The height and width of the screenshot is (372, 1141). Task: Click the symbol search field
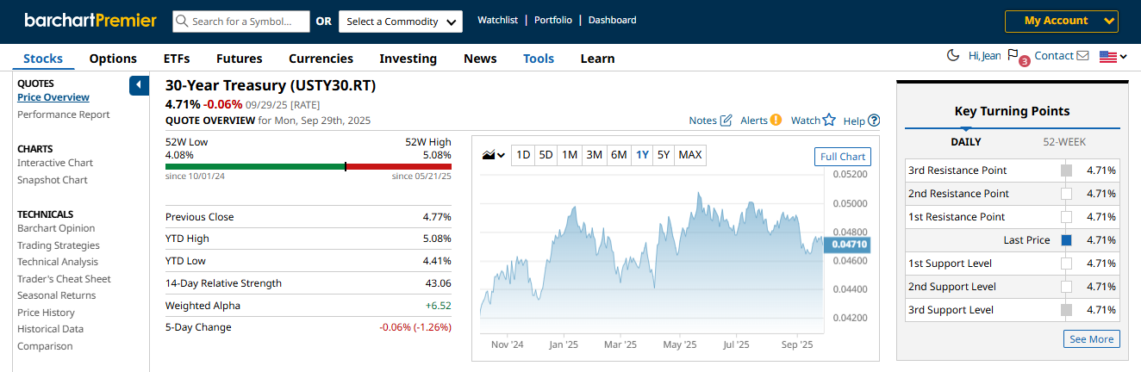click(240, 22)
